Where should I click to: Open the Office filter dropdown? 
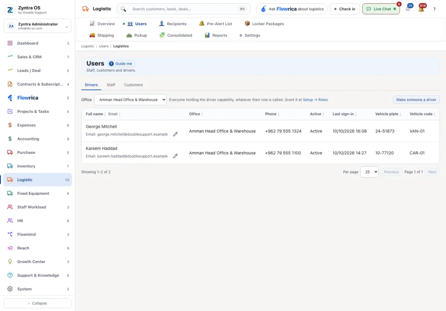(130, 99)
